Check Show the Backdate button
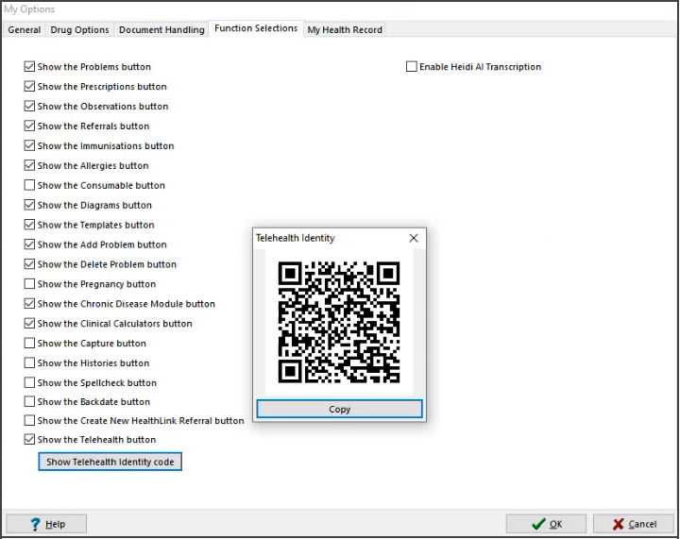 (29, 401)
